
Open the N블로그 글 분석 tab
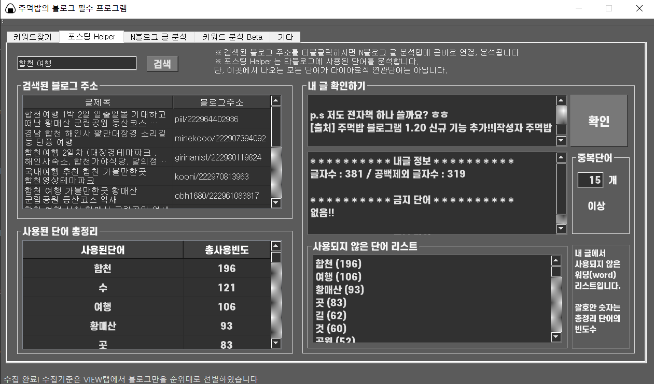[159, 37]
